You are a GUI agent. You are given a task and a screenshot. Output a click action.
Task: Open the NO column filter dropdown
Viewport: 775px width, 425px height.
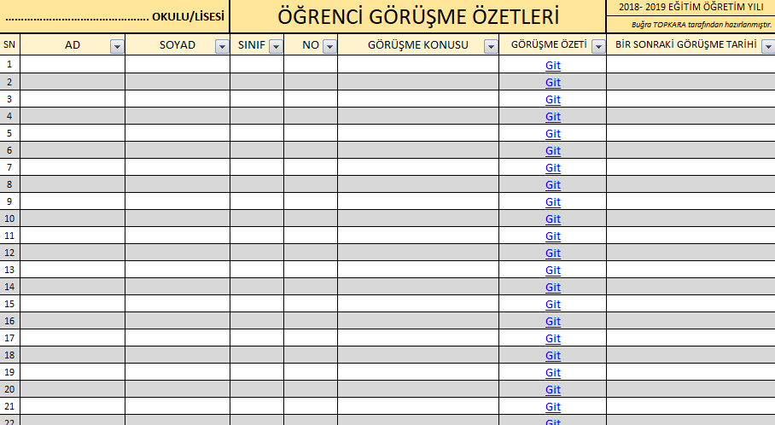point(329,47)
